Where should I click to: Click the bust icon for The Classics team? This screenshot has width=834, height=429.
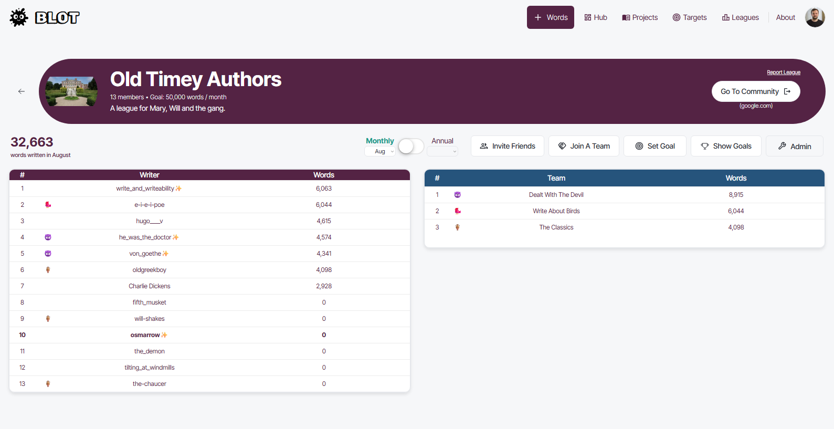click(458, 227)
